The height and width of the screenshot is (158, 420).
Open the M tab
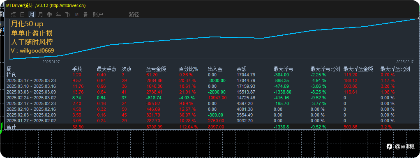76,14
